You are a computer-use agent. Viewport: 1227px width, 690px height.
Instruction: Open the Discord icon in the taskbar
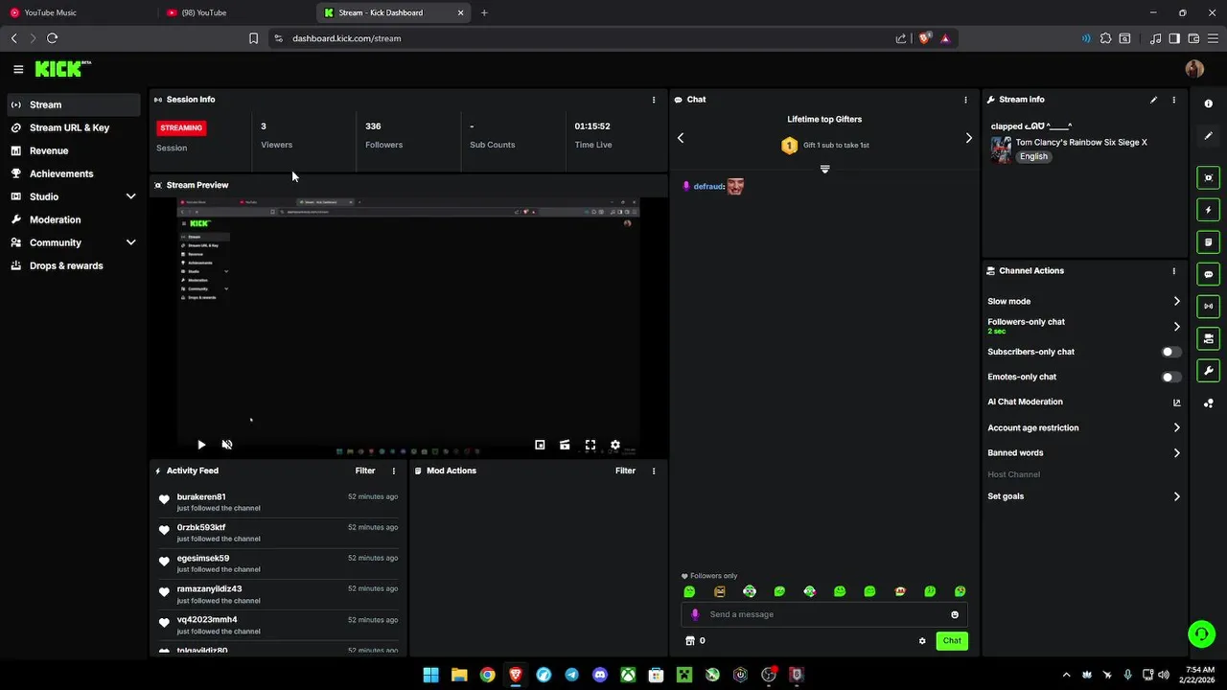coord(600,675)
